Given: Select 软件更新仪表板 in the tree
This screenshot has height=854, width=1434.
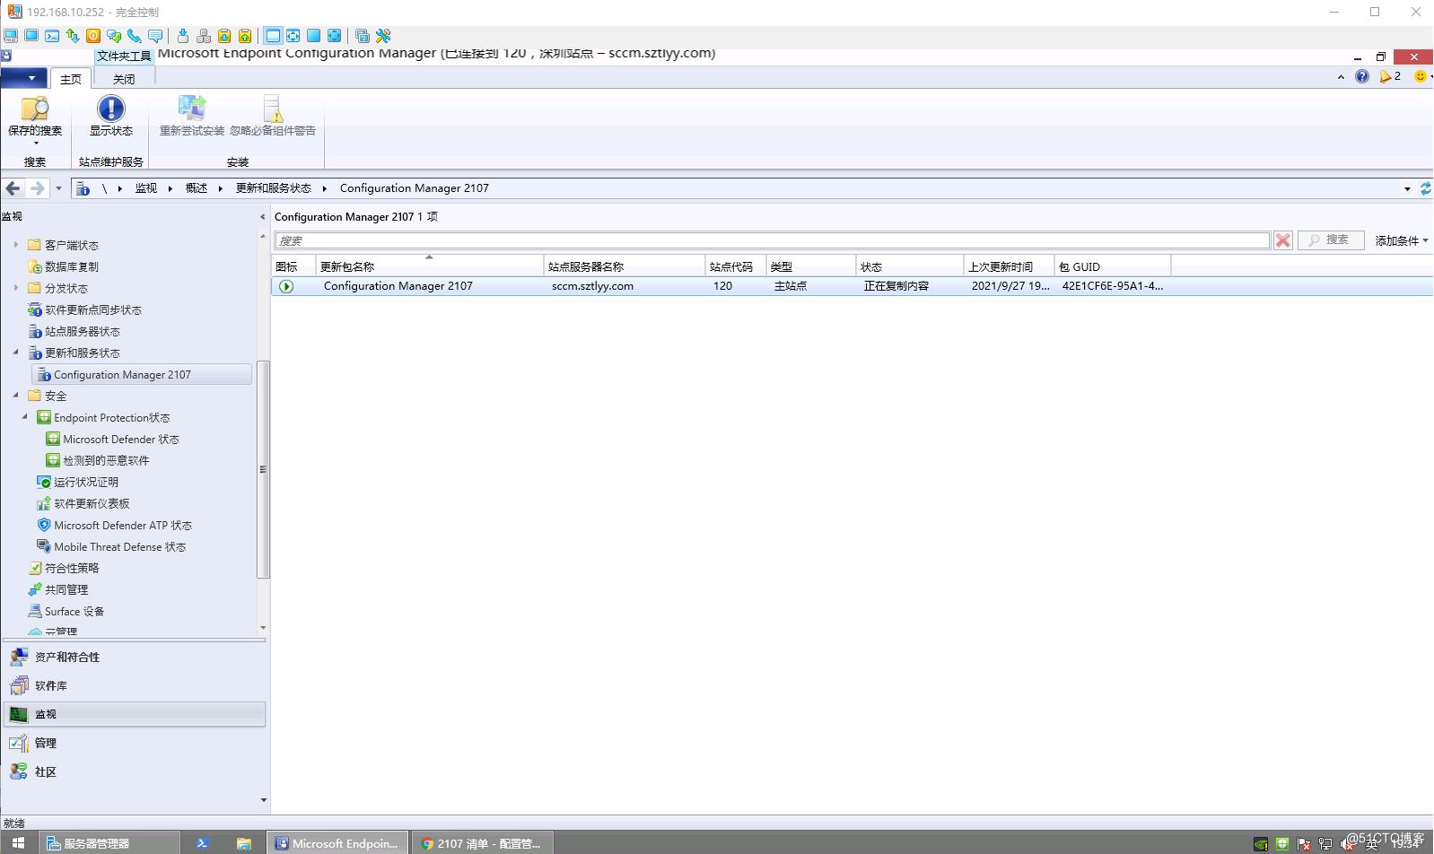Looking at the screenshot, I should (x=91, y=504).
